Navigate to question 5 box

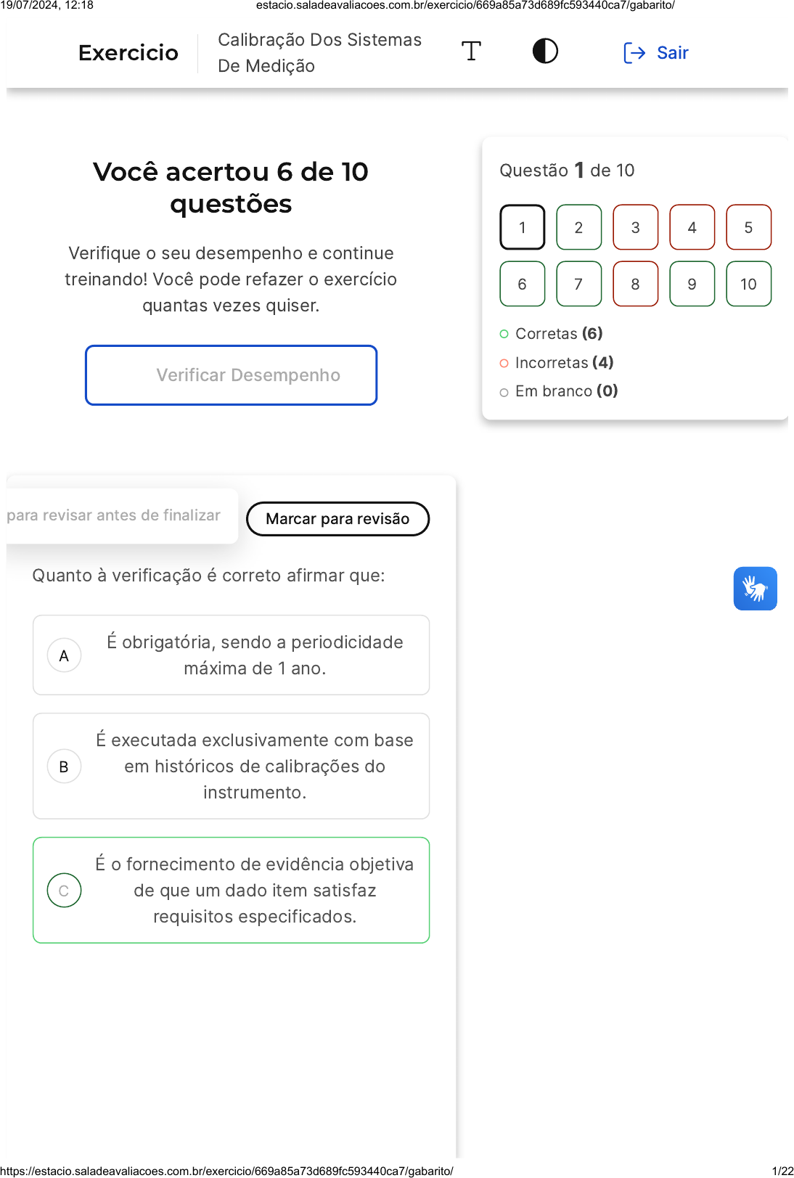pyautogui.click(x=748, y=228)
